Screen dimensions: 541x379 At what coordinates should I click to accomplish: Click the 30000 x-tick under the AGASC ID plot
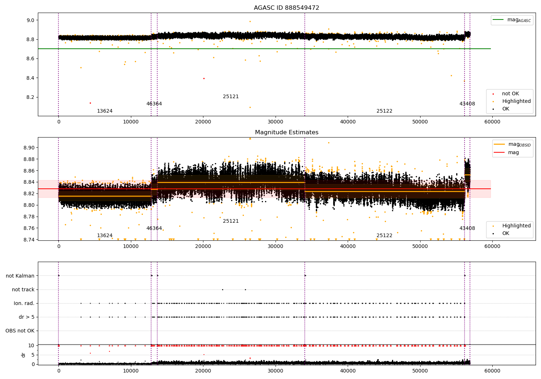276,122
